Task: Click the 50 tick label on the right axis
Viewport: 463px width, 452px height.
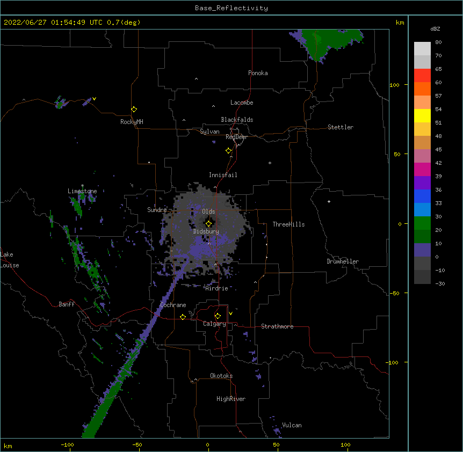Action: pyautogui.click(x=397, y=154)
